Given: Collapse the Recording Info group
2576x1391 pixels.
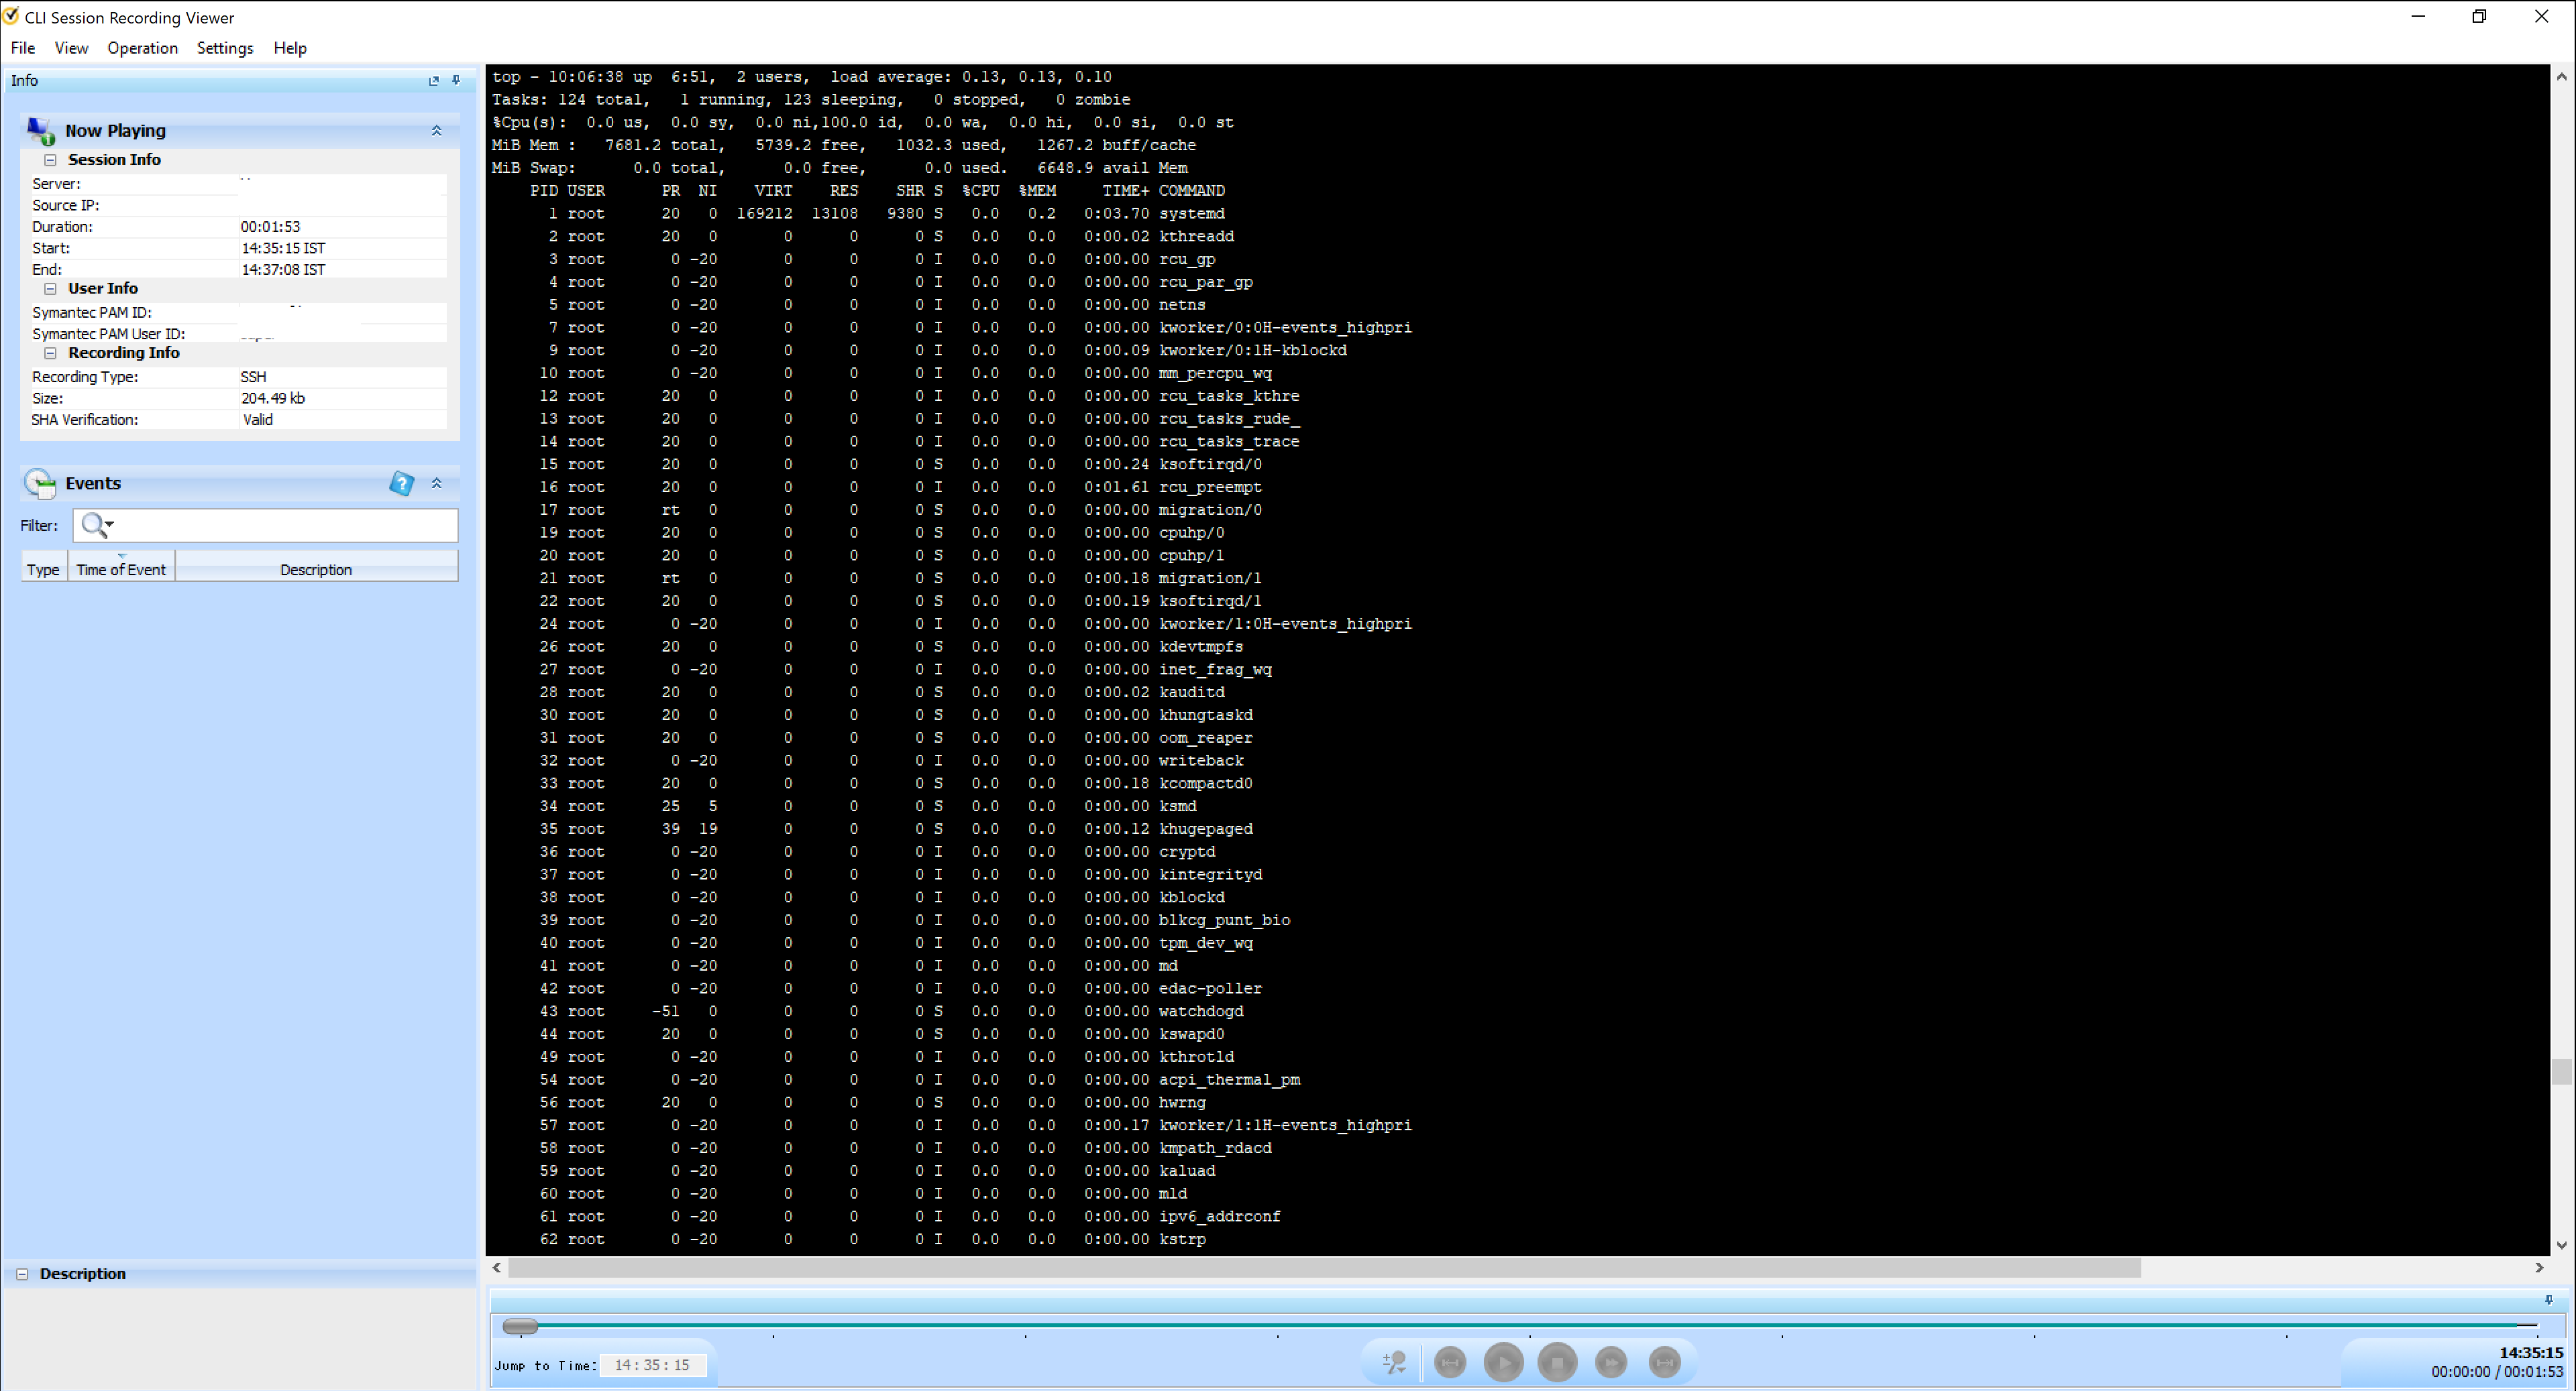Looking at the screenshot, I should (x=50, y=354).
